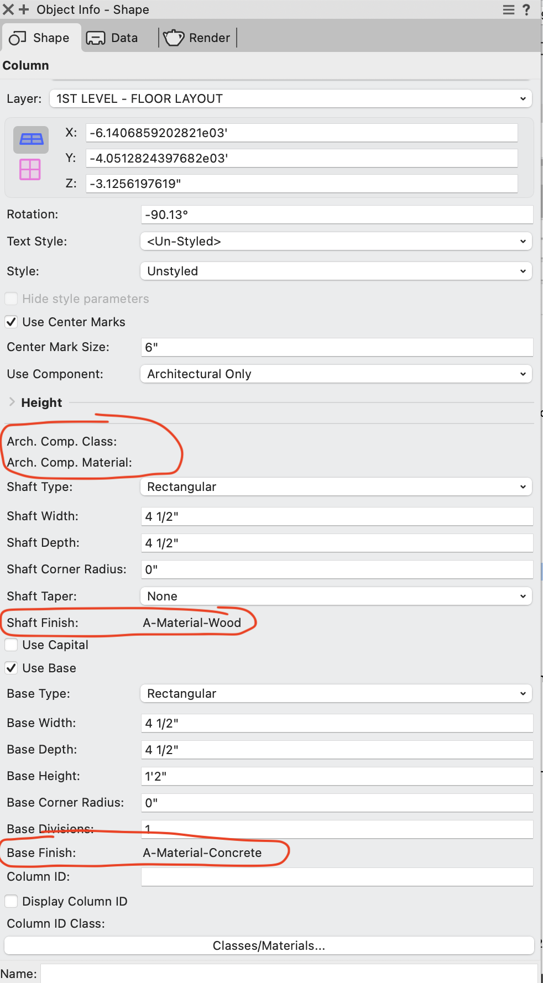Click the Base Height field

coord(336,776)
